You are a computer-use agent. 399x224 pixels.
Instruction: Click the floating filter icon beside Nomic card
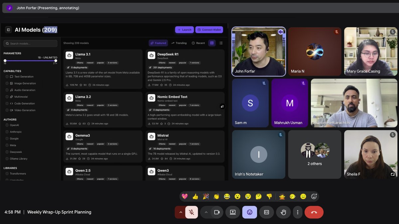tap(222, 106)
